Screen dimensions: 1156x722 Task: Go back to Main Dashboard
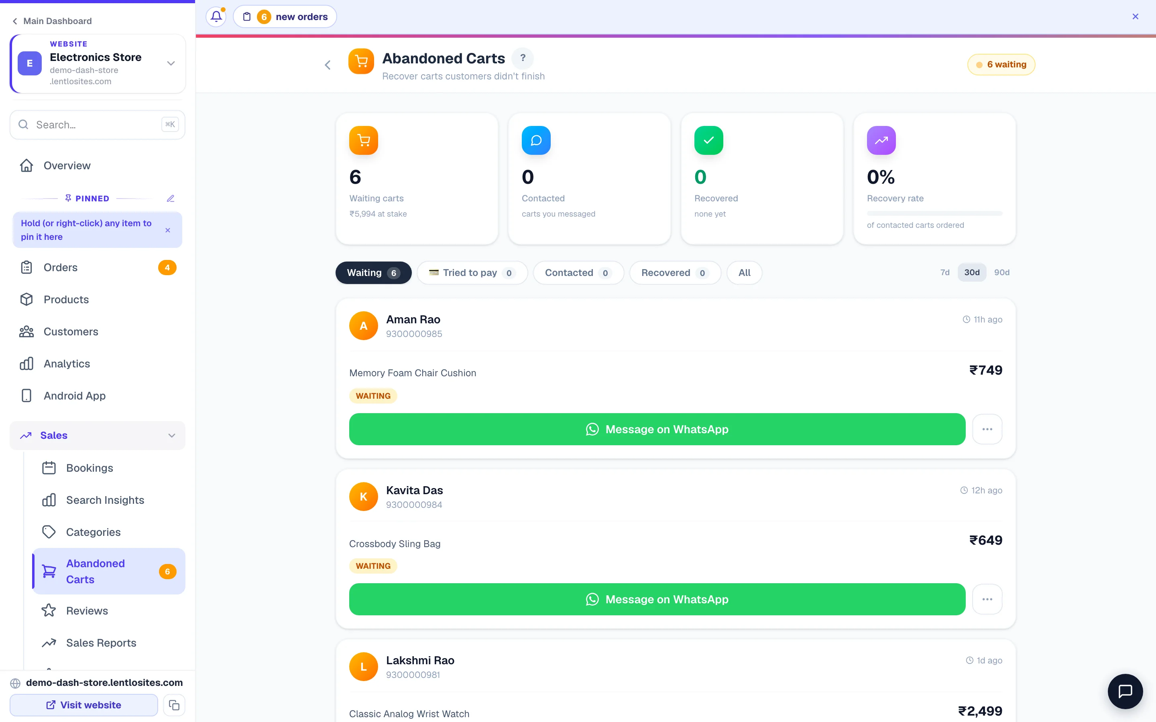tap(52, 21)
